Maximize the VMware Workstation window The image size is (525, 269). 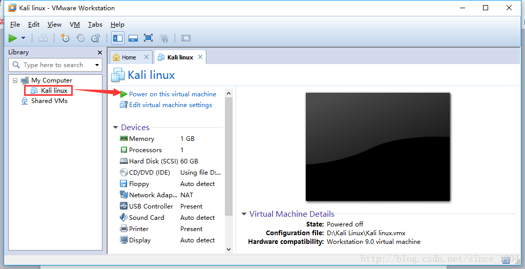(x=486, y=8)
